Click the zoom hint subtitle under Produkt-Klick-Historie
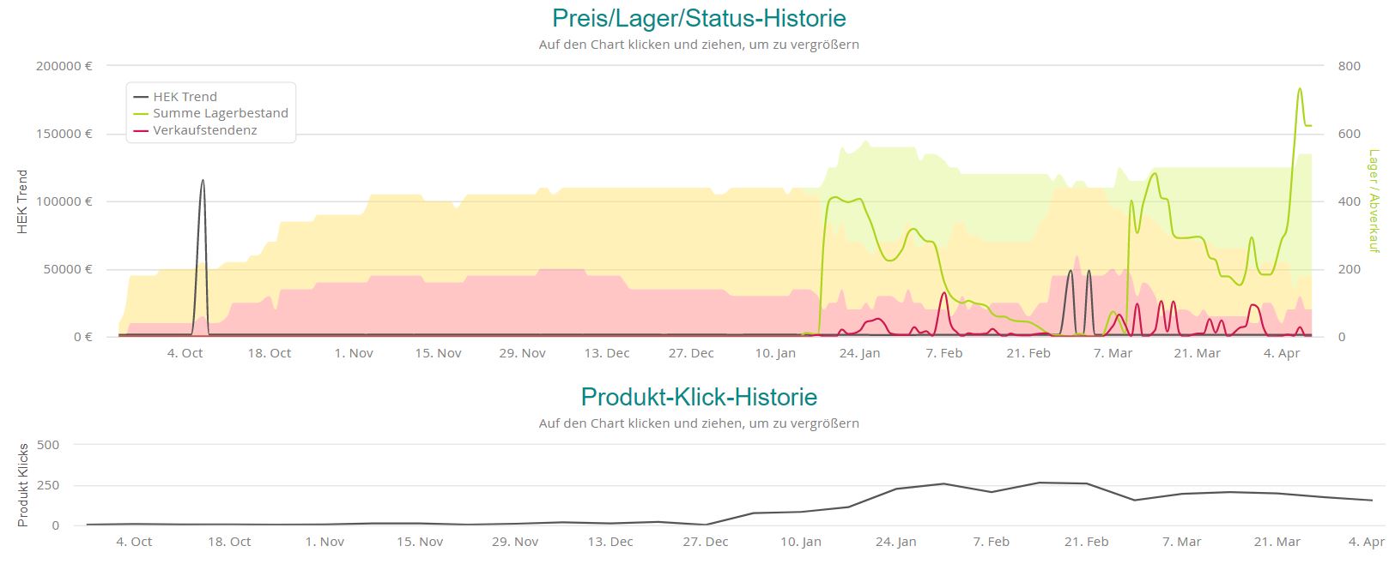 coord(698,423)
